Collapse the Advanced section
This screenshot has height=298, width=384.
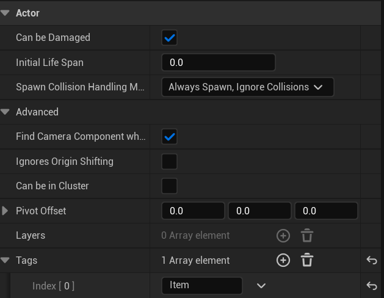pyautogui.click(x=5, y=112)
